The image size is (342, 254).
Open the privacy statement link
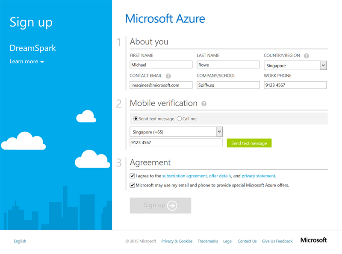pyautogui.click(x=259, y=176)
